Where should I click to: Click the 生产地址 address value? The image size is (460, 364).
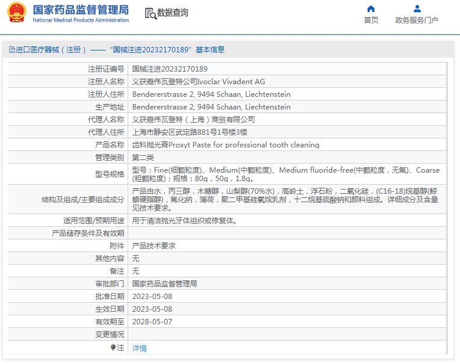(211, 106)
